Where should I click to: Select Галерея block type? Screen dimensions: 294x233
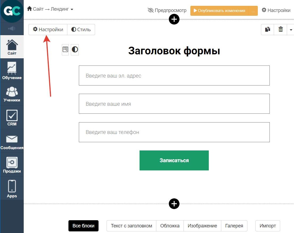point(234,226)
